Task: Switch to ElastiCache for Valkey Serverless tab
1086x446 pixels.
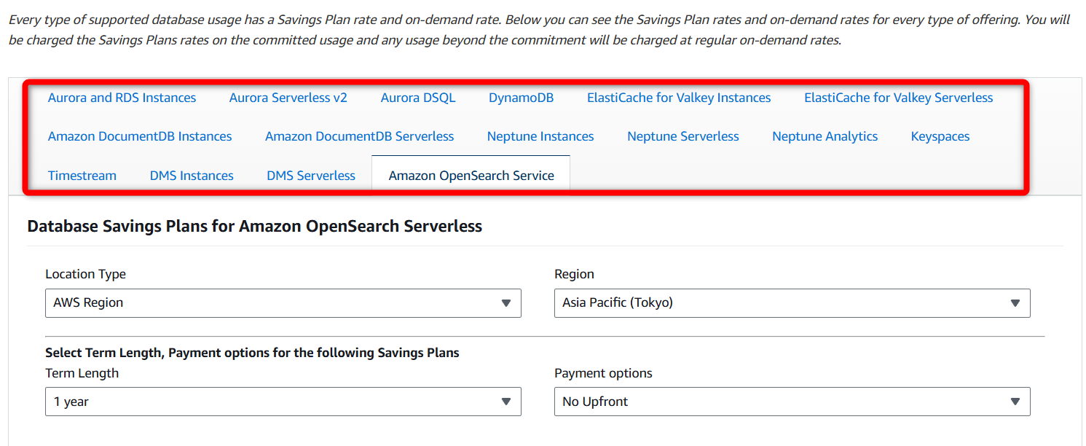Action: [x=898, y=98]
